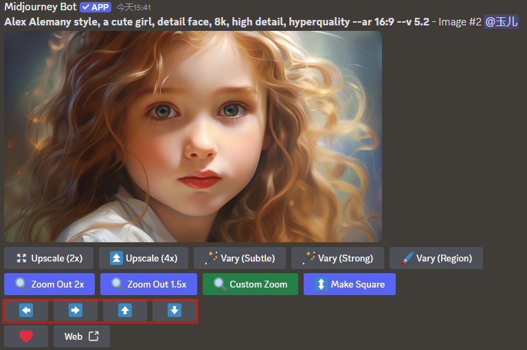The width and height of the screenshot is (527, 350).
Task: Select Zoom Out 1.5x
Action: click(148, 284)
